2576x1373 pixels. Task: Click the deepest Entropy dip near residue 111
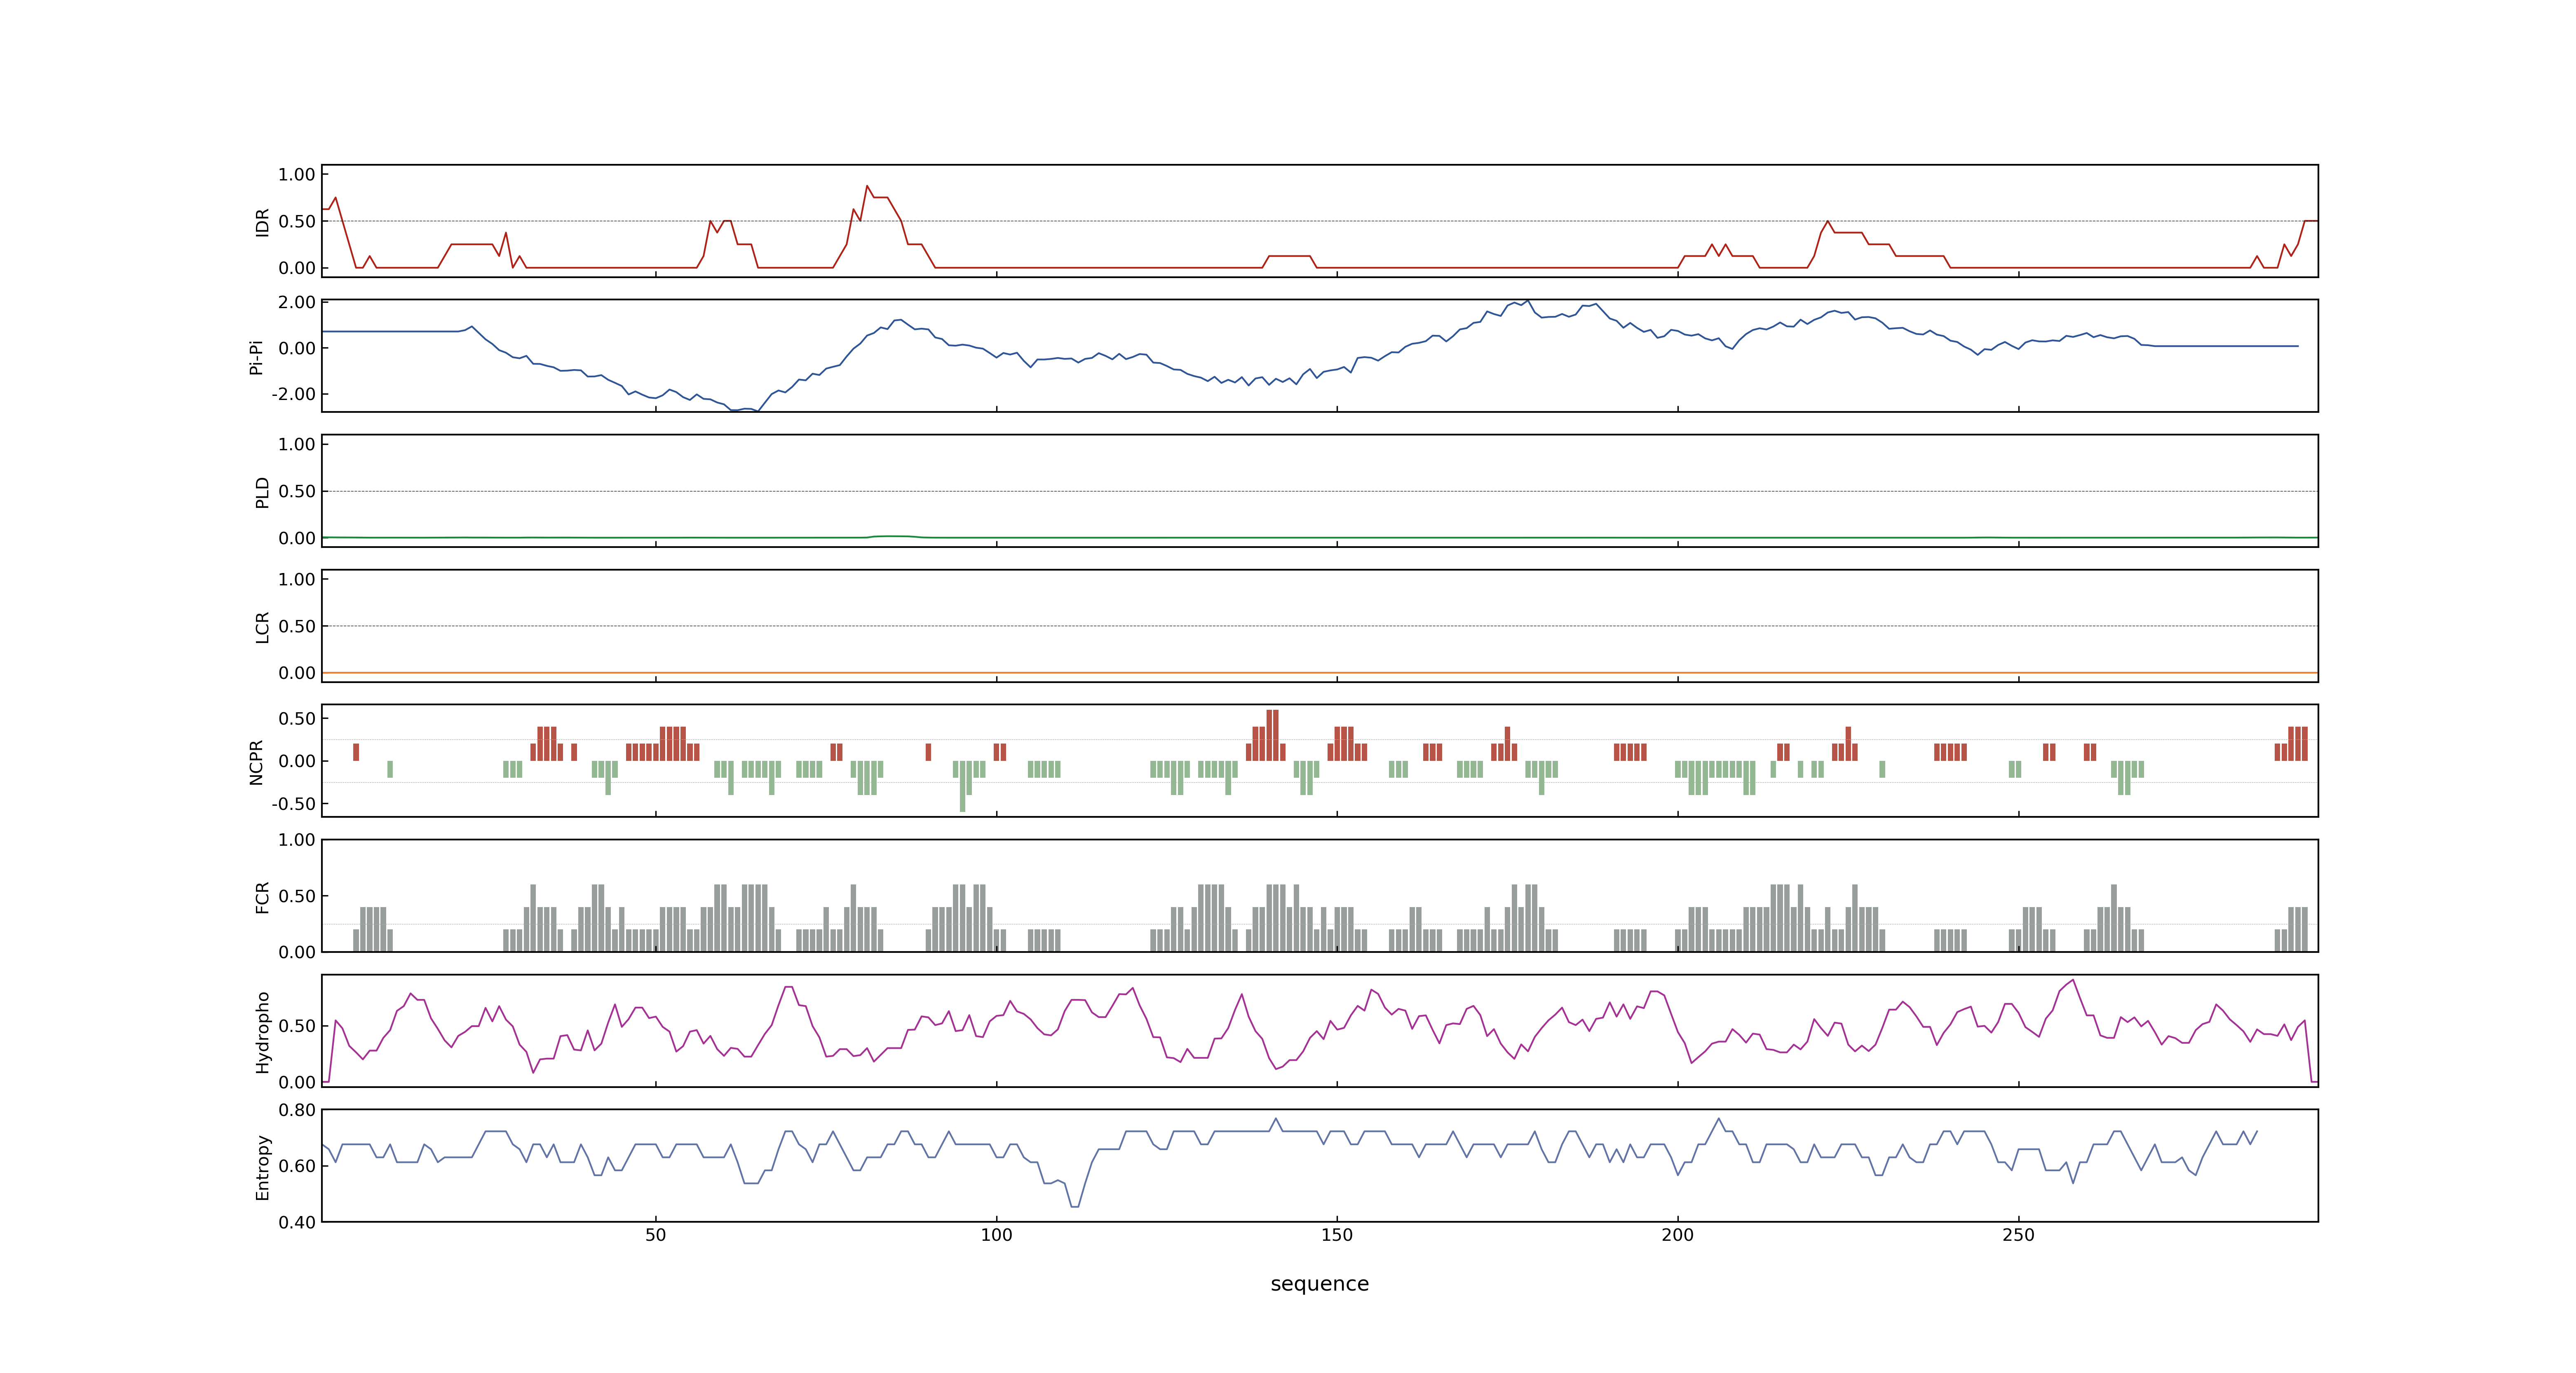coord(1075,1206)
